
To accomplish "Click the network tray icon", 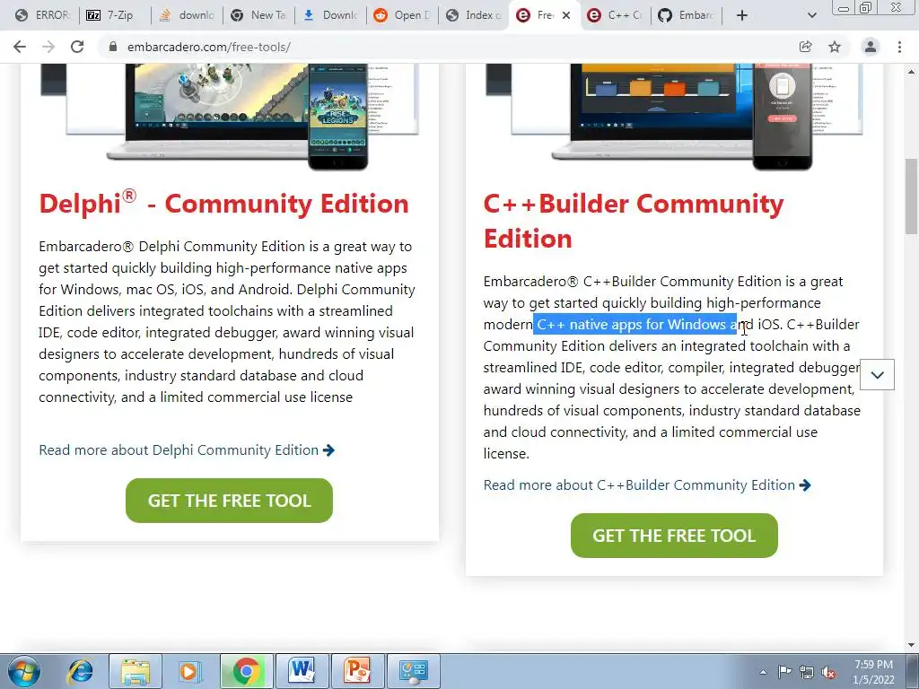I will 807,673.
